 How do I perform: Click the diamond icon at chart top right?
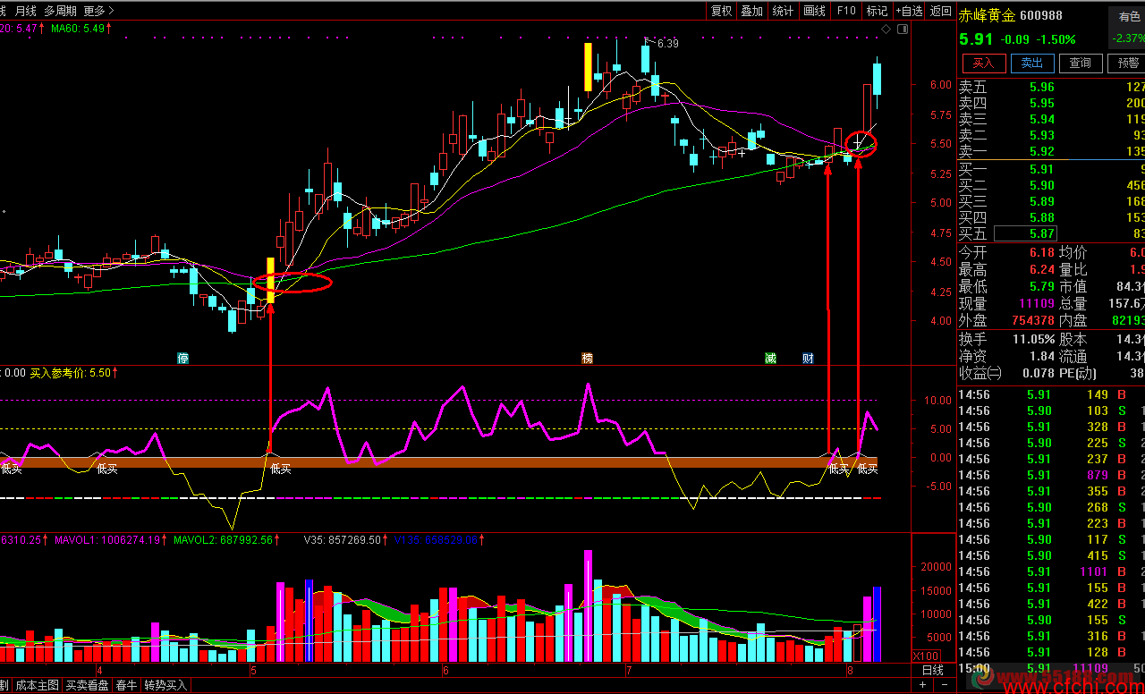pyautogui.click(x=886, y=30)
